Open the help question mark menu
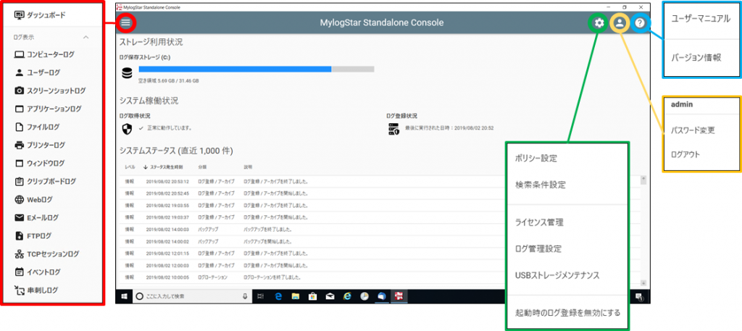 (640, 22)
